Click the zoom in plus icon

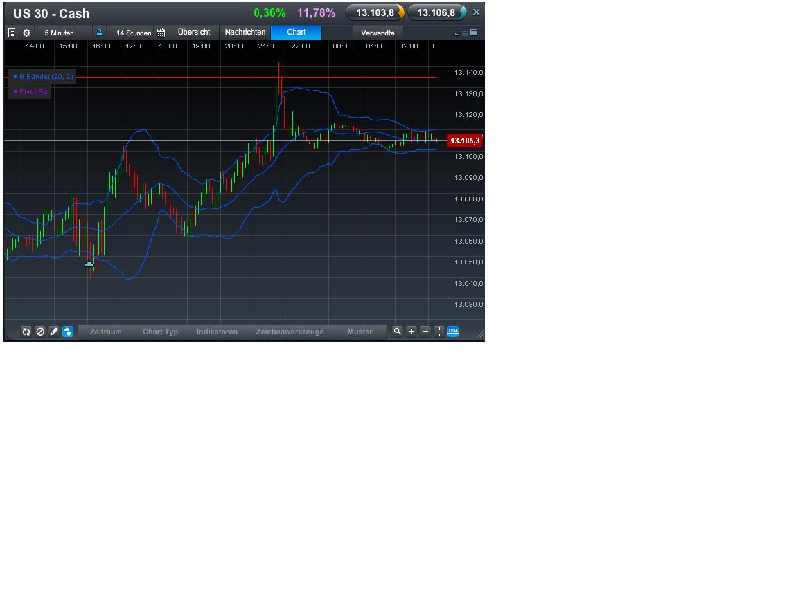click(411, 332)
